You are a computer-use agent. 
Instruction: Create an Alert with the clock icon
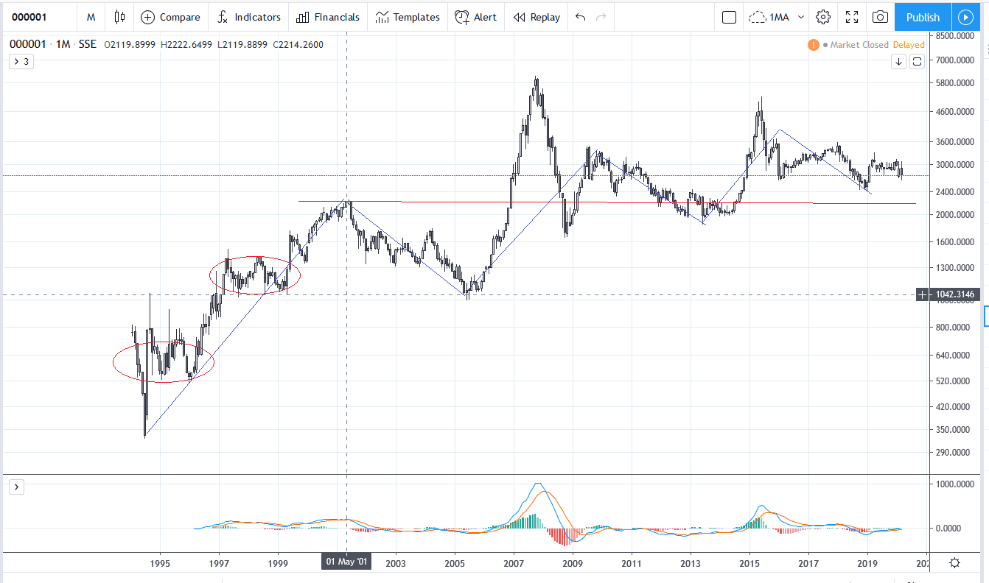click(461, 17)
